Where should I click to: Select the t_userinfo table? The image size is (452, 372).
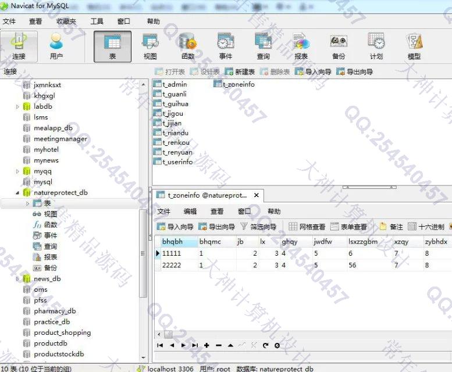pos(173,162)
